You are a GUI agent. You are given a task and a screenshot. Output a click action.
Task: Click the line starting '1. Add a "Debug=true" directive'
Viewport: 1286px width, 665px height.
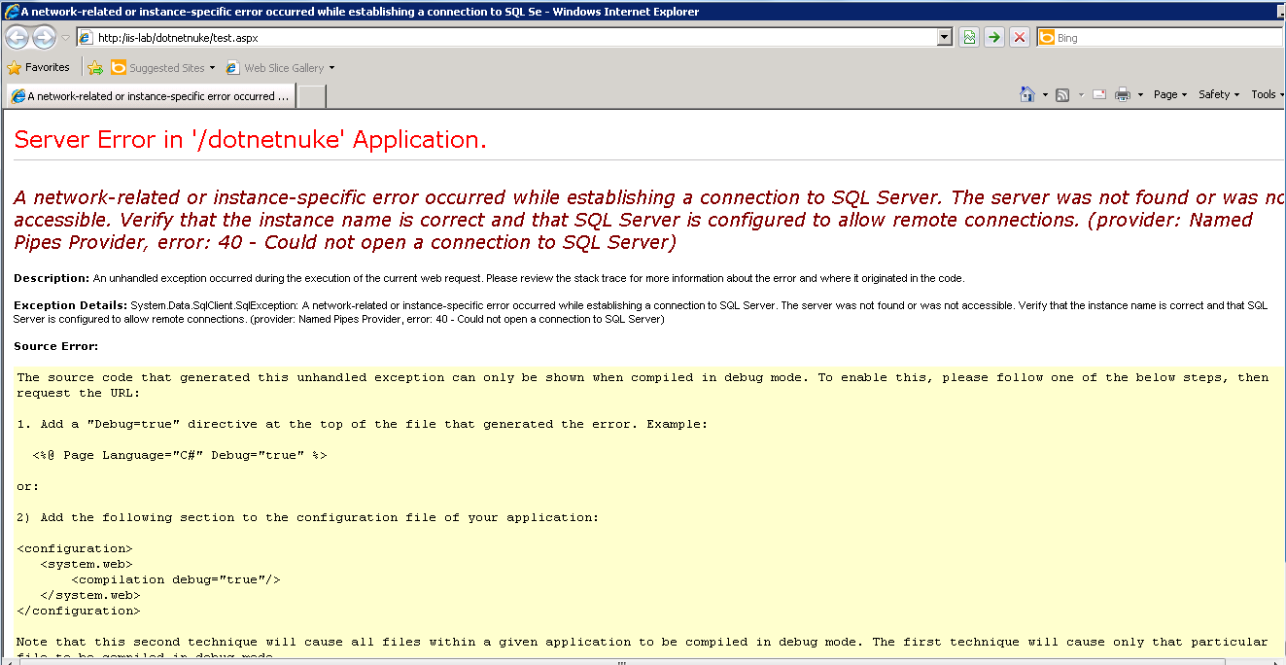pyautogui.click(x=363, y=424)
